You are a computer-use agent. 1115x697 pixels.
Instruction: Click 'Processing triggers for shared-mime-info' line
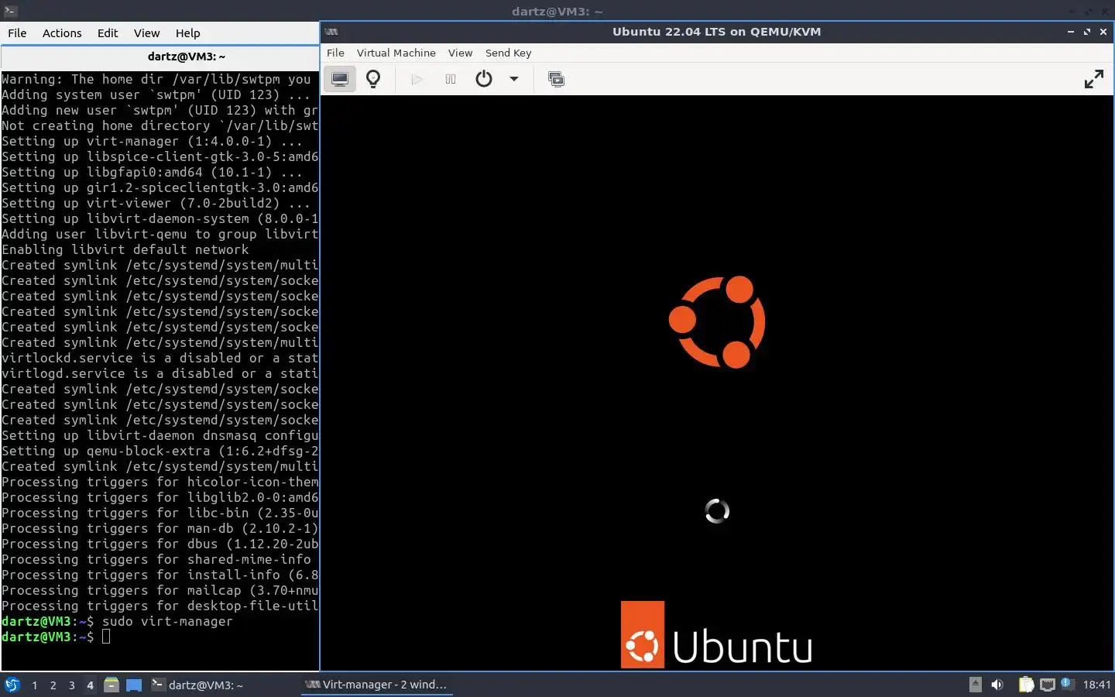point(156,559)
